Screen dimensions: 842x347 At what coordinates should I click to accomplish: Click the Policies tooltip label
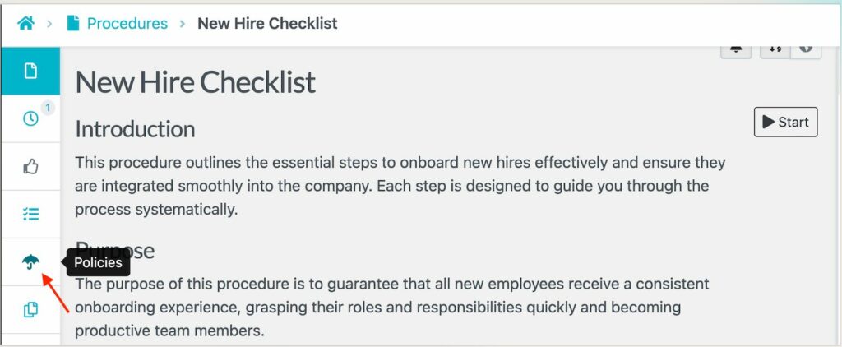point(98,263)
